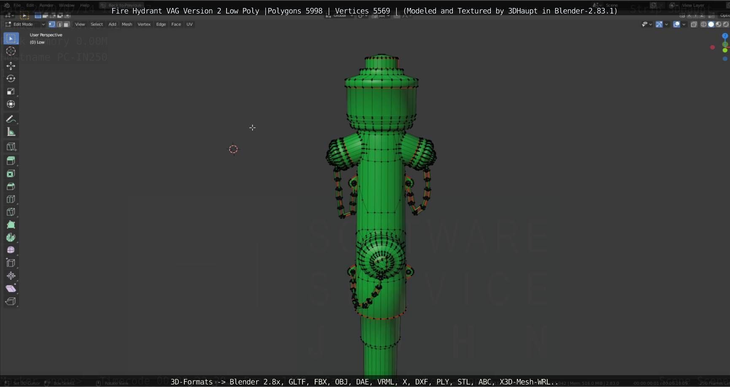The width and height of the screenshot is (730, 387).
Task: Switch to material preview shading
Action: coord(718,24)
